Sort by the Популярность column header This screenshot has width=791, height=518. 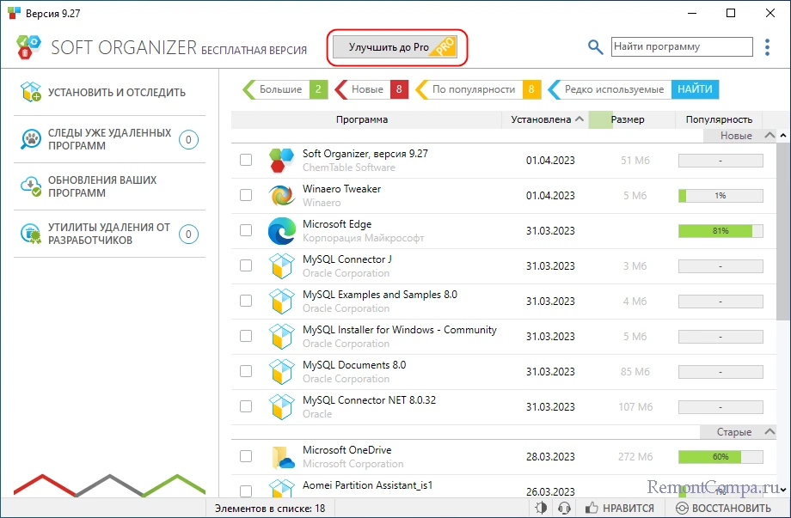pos(719,119)
